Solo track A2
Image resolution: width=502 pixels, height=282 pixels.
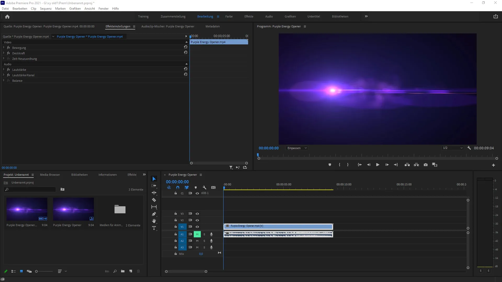tap(204, 241)
